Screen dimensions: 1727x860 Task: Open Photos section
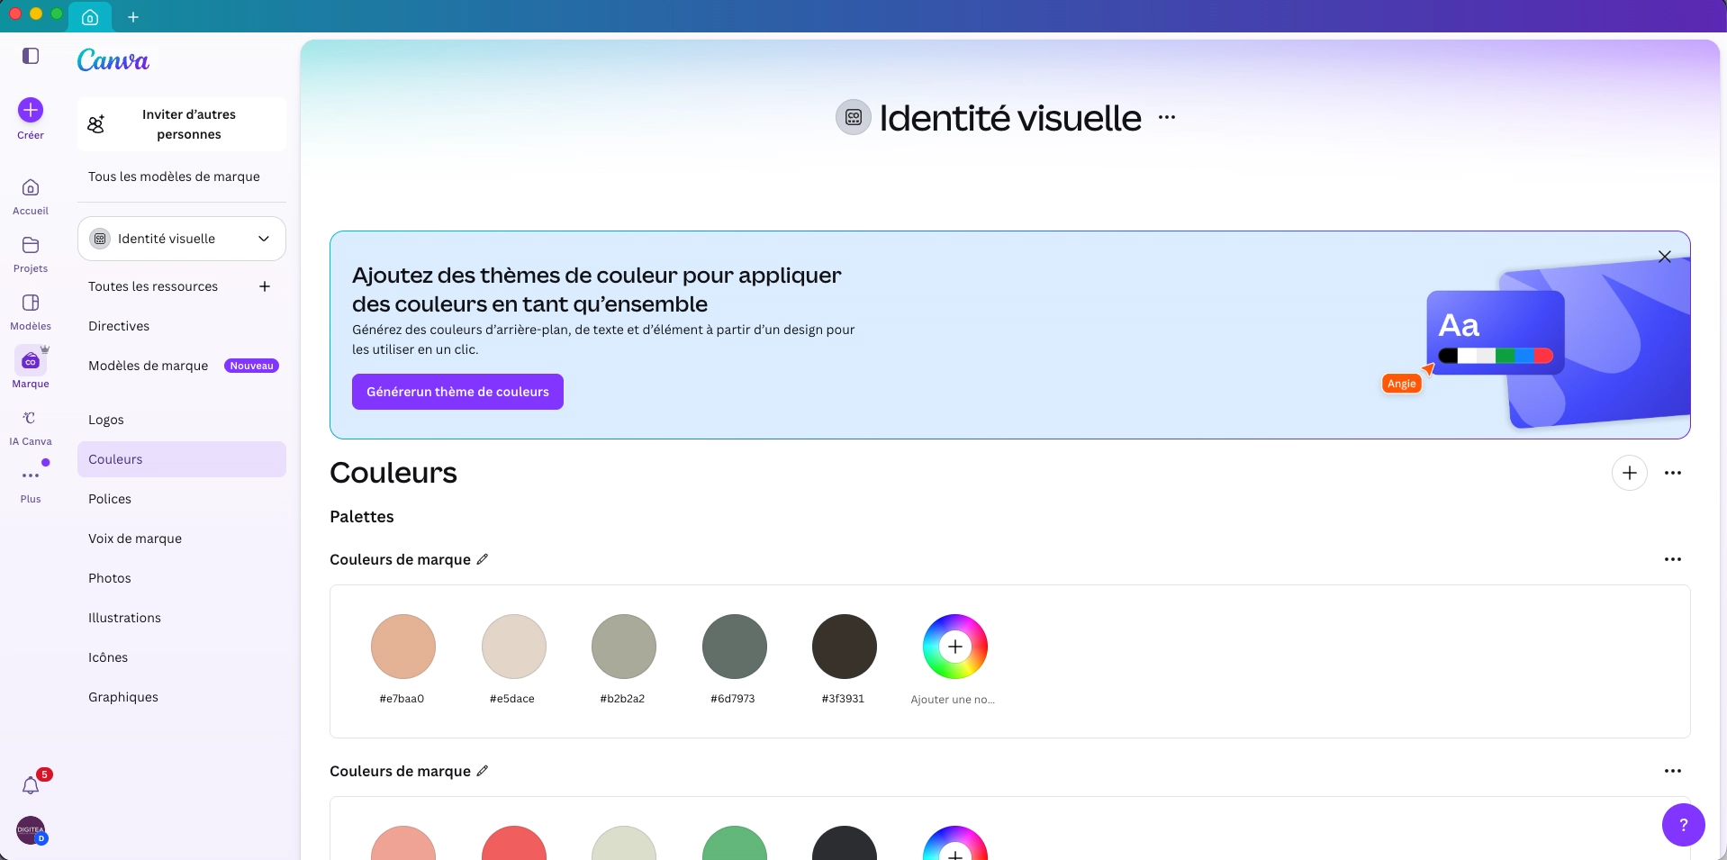pyautogui.click(x=110, y=578)
